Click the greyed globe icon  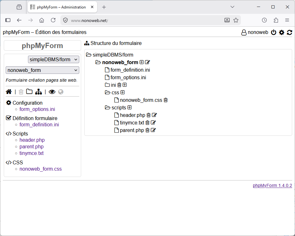[61, 92]
